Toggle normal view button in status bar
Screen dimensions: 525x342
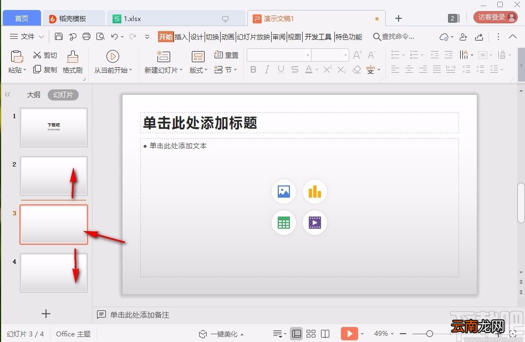[x=296, y=334]
